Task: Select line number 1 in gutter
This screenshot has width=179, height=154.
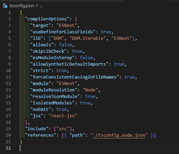Action: click(10, 13)
